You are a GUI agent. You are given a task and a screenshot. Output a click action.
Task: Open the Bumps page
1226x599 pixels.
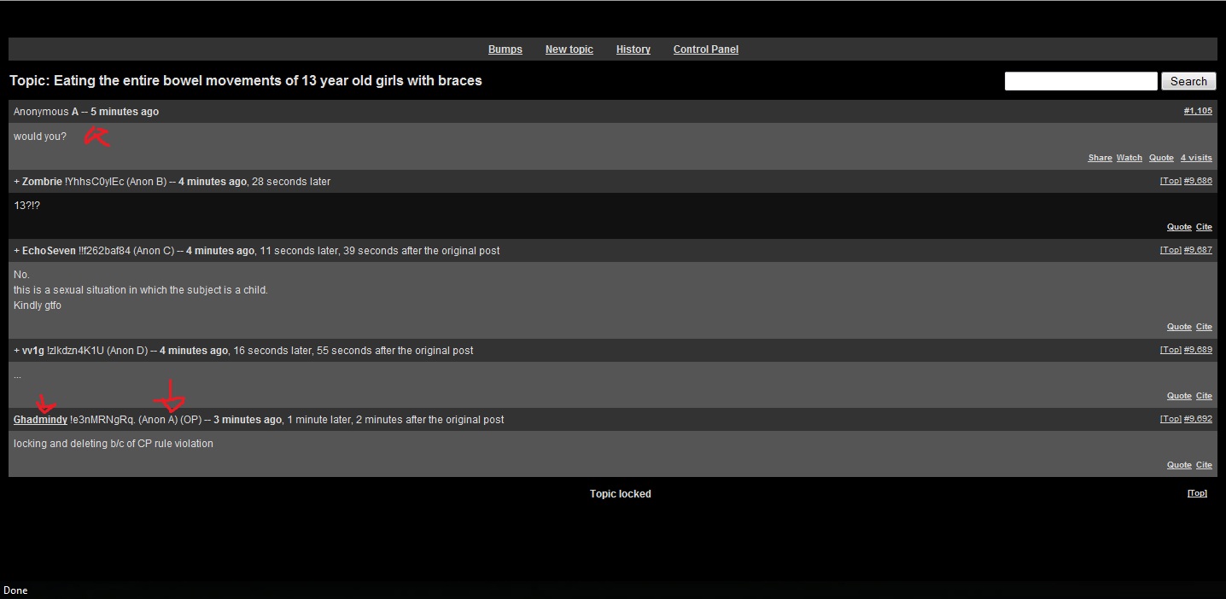tap(505, 49)
